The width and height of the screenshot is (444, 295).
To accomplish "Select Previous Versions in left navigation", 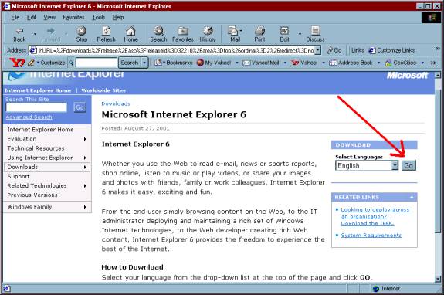I will pos(32,195).
